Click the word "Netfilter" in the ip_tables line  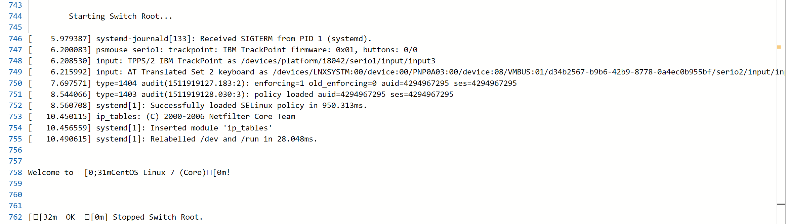tap(229, 116)
